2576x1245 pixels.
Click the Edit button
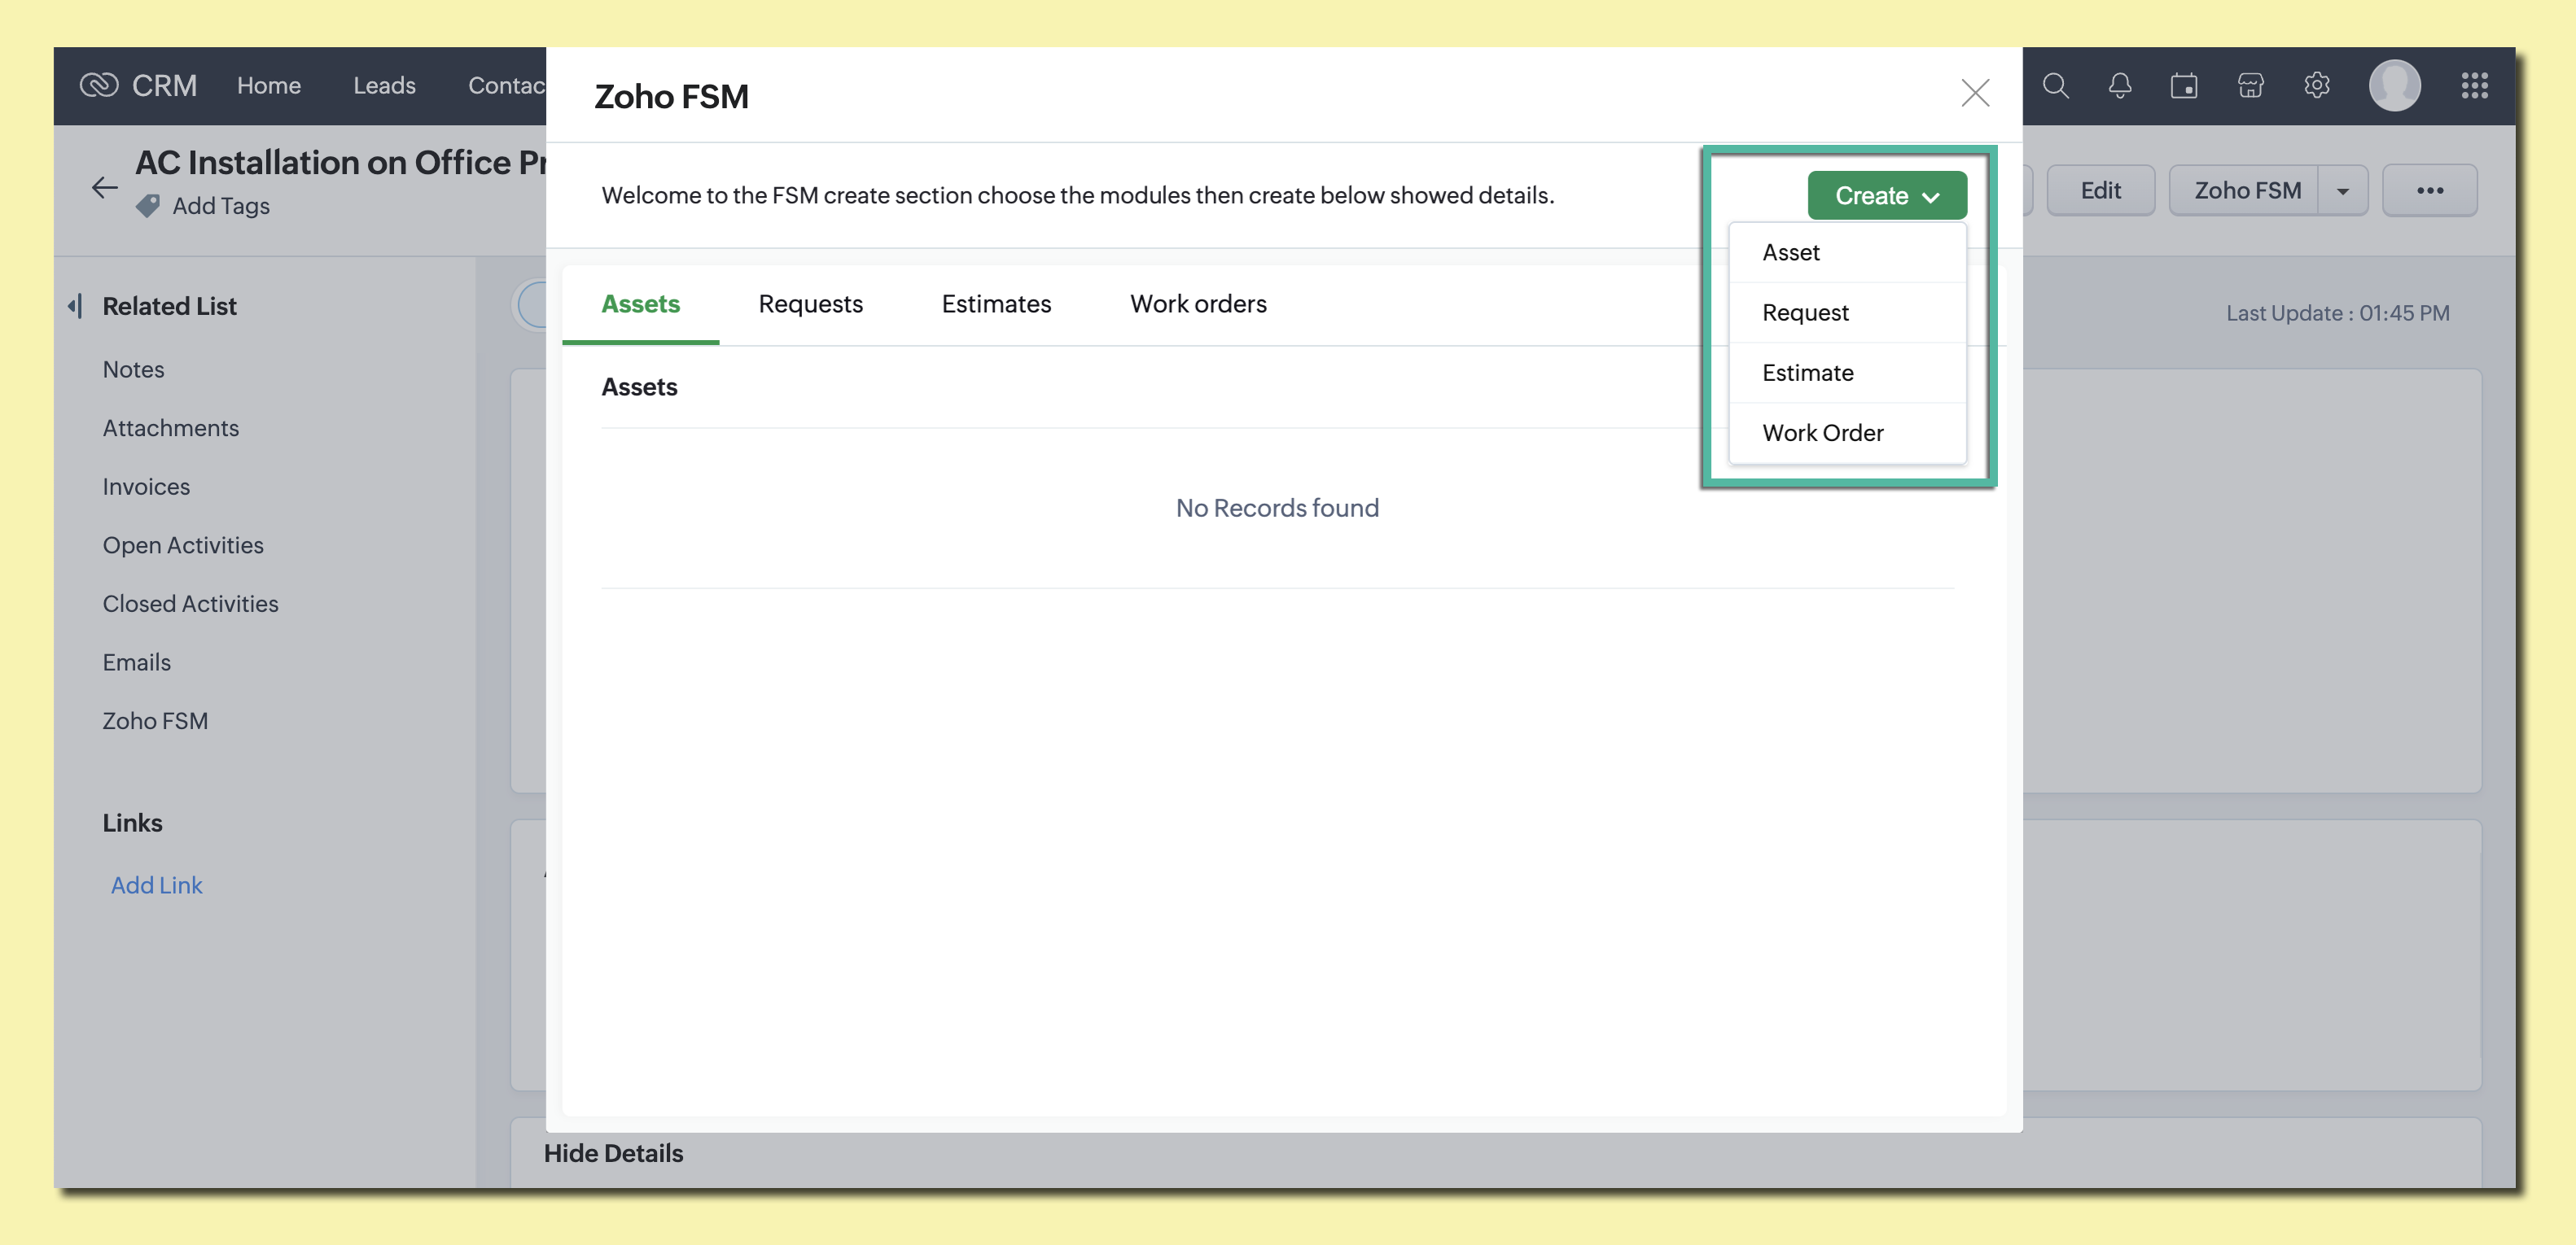[x=2100, y=191]
